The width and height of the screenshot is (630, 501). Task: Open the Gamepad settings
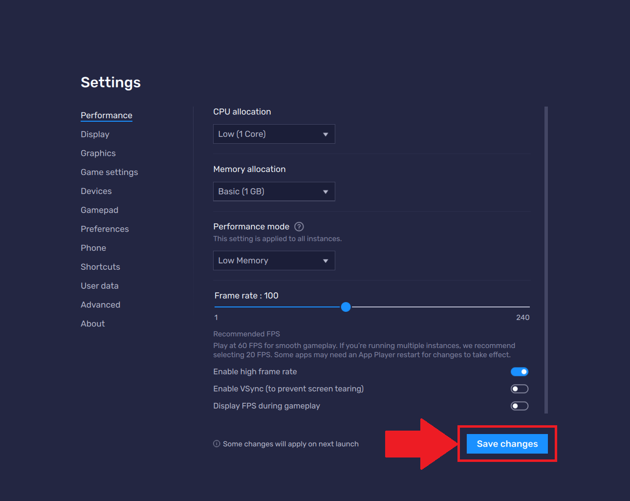coord(99,210)
